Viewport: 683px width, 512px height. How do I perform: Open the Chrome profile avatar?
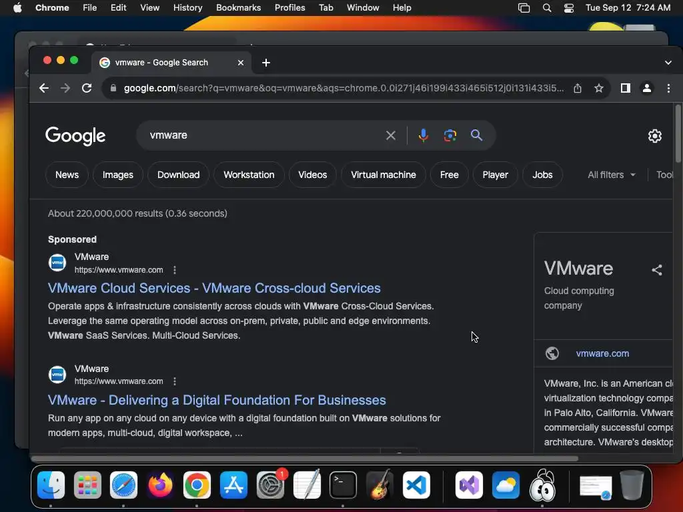click(x=647, y=88)
